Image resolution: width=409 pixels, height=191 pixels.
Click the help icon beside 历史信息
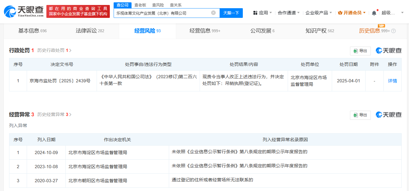tap(393, 31)
